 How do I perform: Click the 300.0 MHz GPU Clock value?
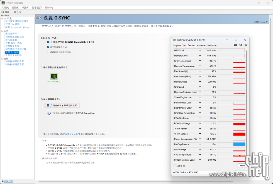point(210,50)
